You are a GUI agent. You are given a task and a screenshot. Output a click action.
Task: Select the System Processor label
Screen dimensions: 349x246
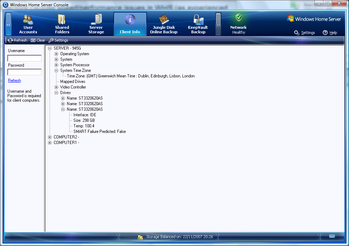[x=75, y=65]
